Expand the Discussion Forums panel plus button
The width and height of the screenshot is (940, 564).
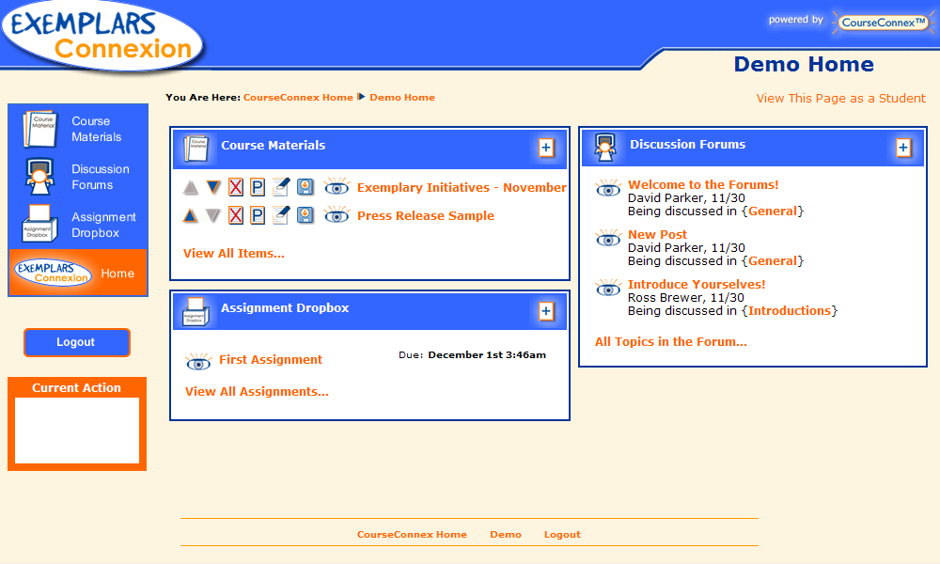903,148
